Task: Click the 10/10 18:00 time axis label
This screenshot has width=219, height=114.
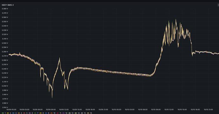Action: [x=195, y=110]
